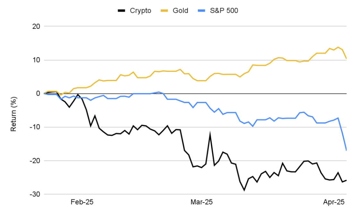Select the Return (%) axis title
This screenshot has width=362, height=217.
click(x=13, y=110)
